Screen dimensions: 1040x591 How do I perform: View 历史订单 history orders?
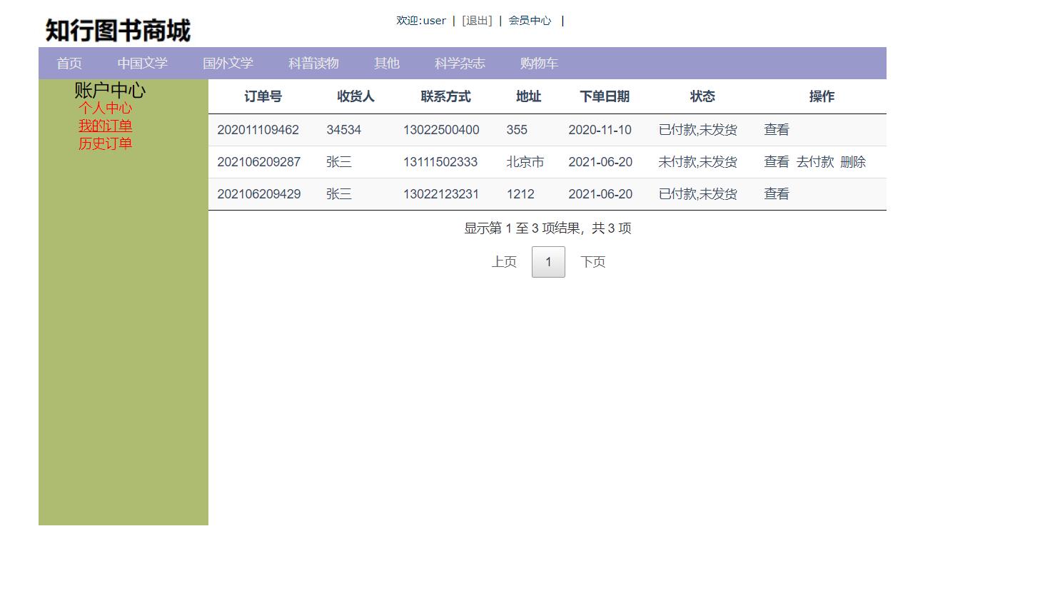click(x=105, y=143)
